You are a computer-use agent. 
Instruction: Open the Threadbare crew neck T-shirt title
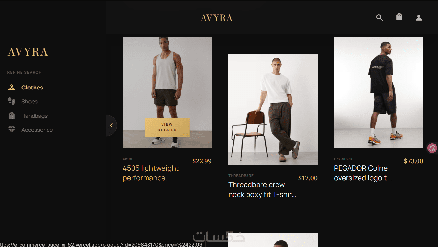tap(262, 190)
